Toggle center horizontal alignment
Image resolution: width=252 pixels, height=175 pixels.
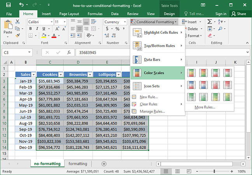[x=80, y=29]
